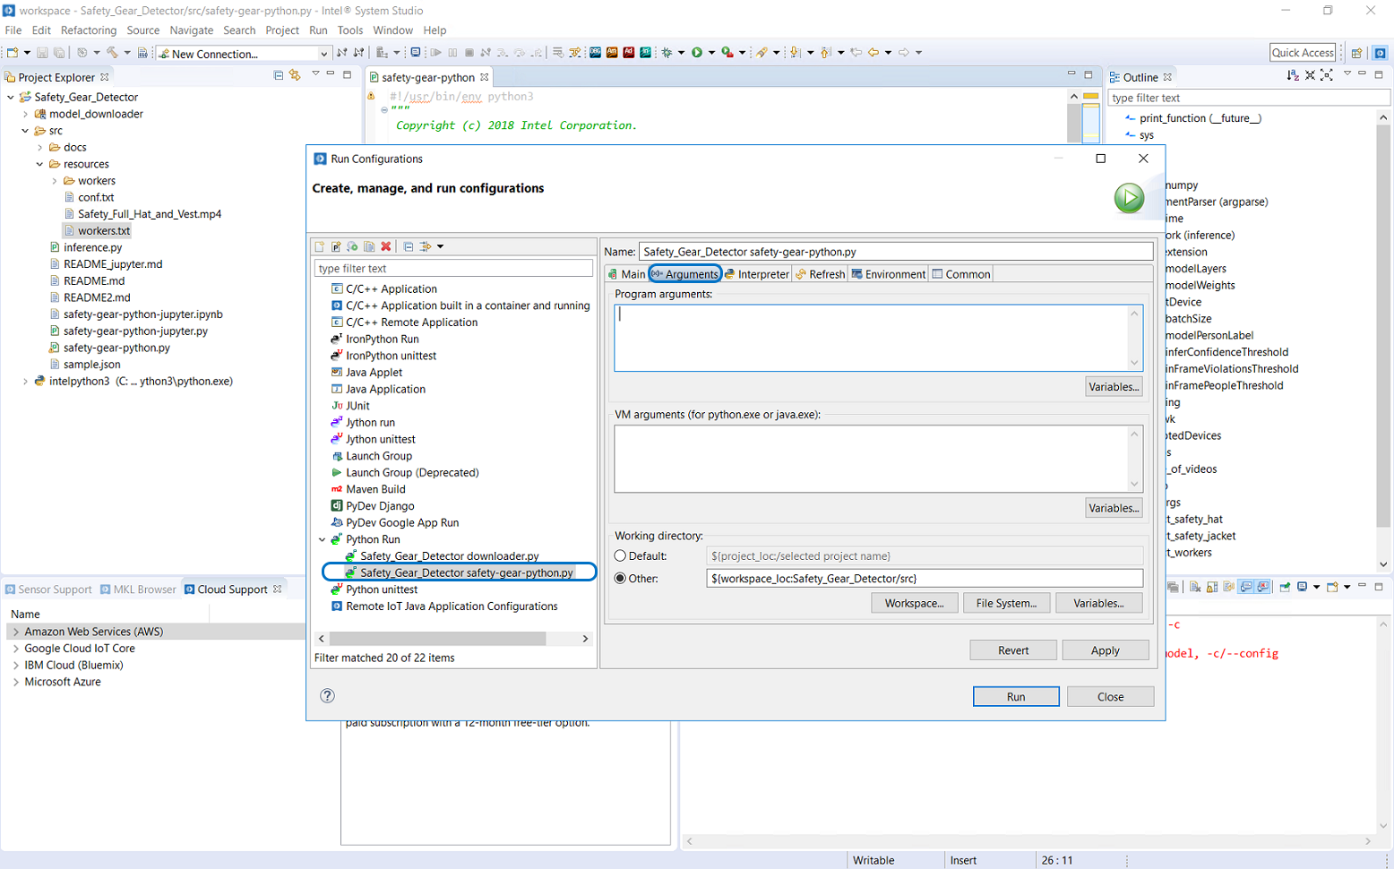
Task: Select Intel System Studio perspective icon
Action: tap(1380, 53)
